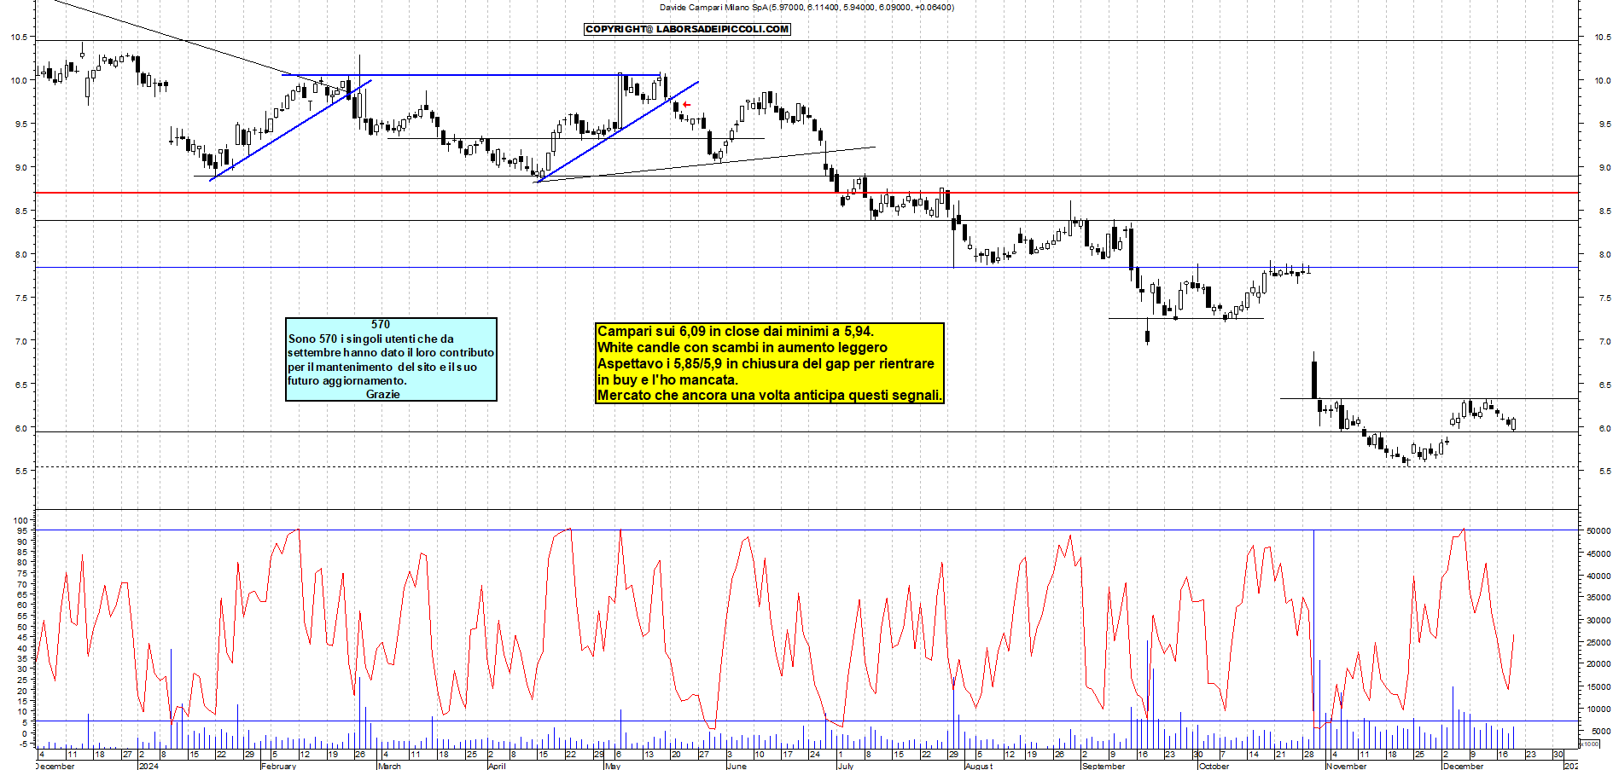Click the line 'Campari sui 6,09 in close dai minimi'
Screen dimensions: 1613x770
[736, 331]
